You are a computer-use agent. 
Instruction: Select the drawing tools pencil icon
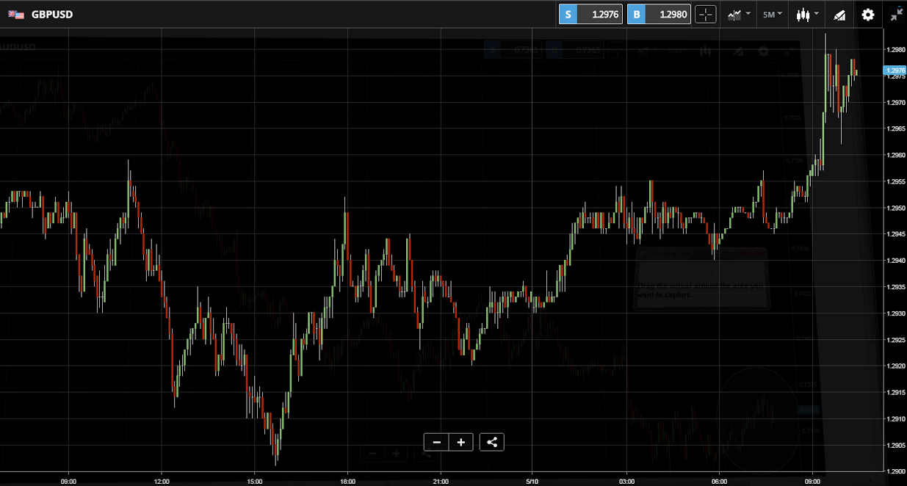coord(839,14)
